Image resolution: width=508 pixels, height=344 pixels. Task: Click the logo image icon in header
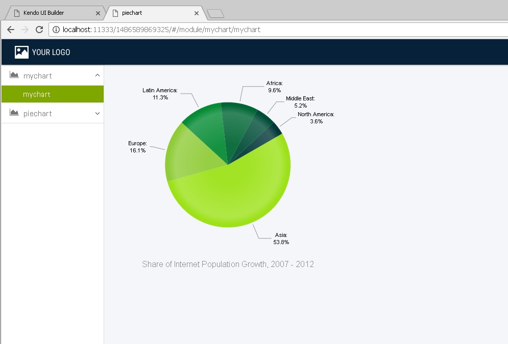click(x=22, y=52)
